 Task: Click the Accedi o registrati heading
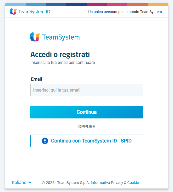[x=60, y=55]
